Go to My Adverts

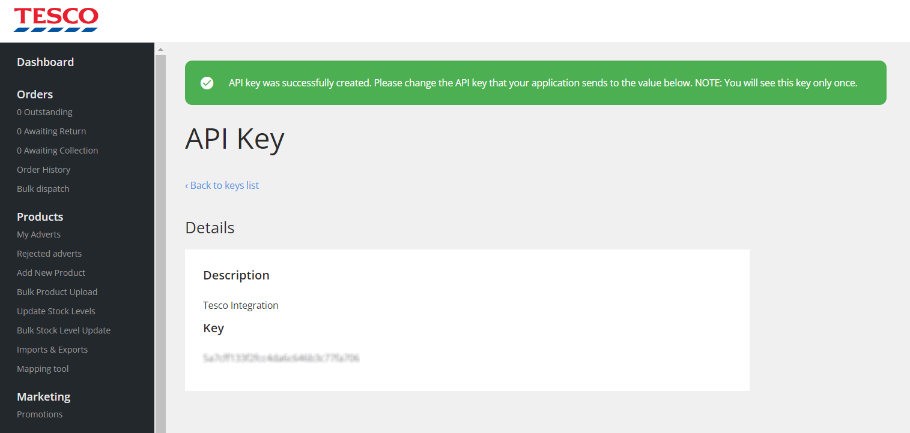click(39, 234)
